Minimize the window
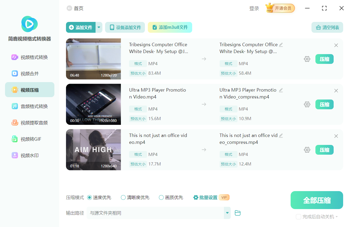 pos(307,8)
